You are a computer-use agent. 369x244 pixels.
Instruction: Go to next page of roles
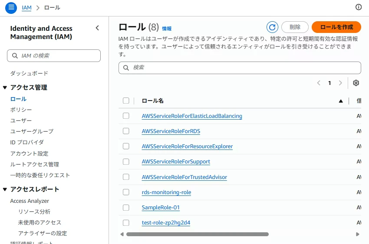point(340,83)
